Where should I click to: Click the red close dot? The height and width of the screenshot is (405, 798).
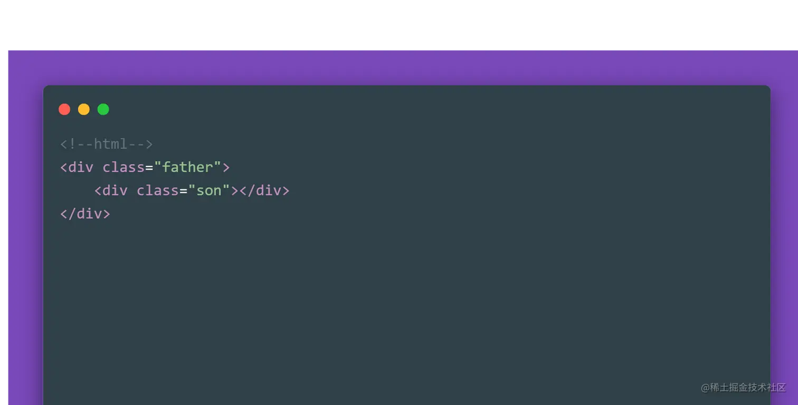(64, 109)
